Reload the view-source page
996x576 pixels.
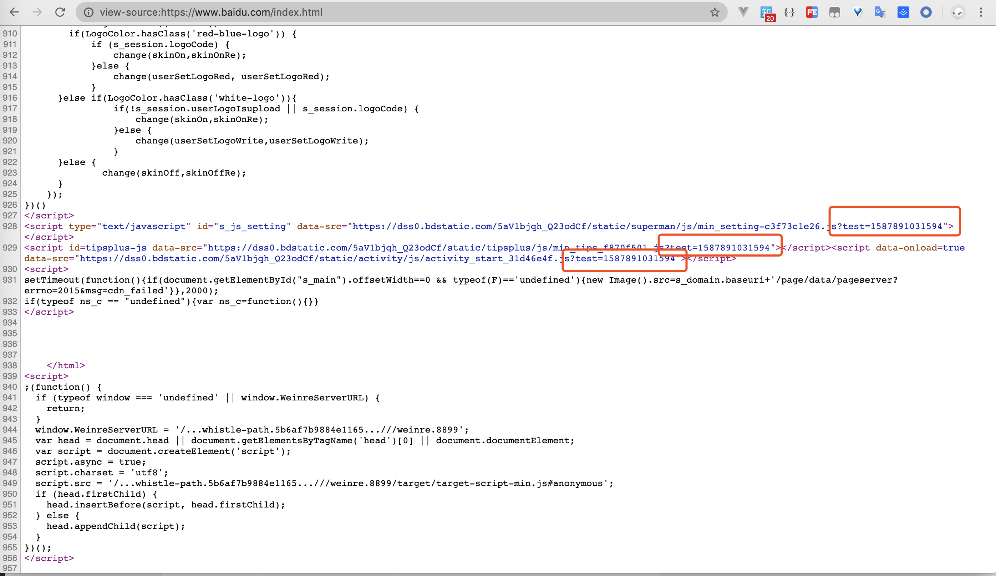coord(60,12)
